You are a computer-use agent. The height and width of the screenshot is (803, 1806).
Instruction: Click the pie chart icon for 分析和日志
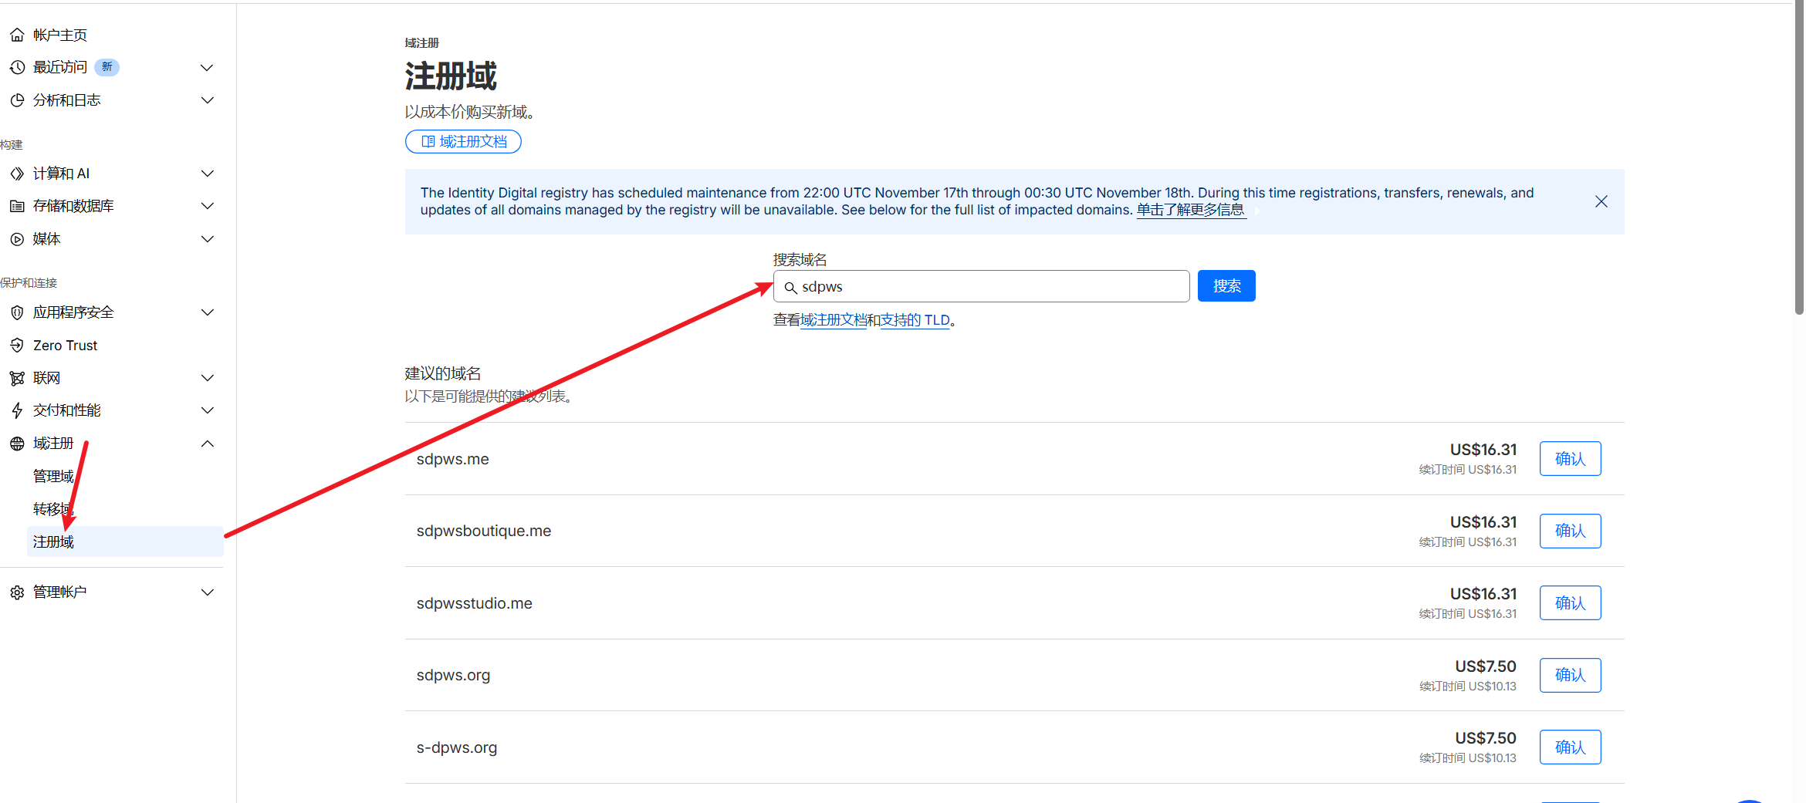17,100
